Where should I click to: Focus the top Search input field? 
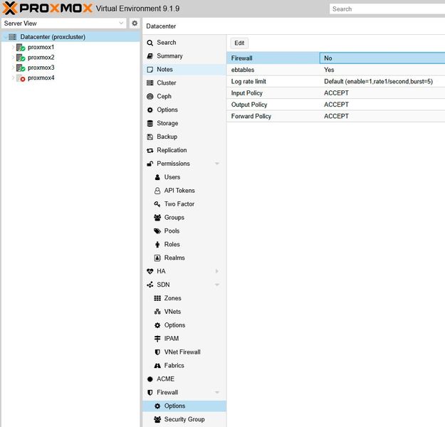pyautogui.click(x=387, y=9)
